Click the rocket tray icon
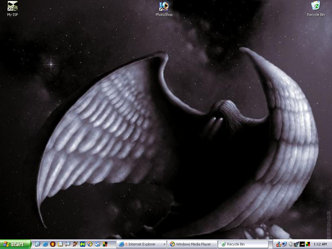Viewport: 332px width, 249px height. (296, 244)
